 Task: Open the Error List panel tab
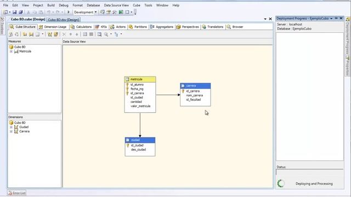[17, 193]
